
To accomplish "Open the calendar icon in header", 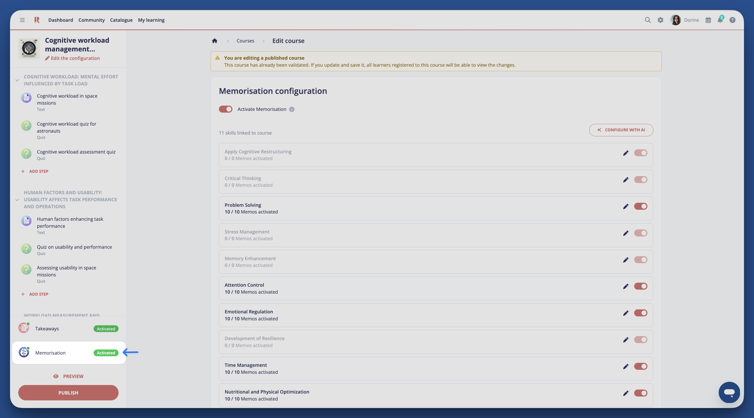I will (708, 20).
